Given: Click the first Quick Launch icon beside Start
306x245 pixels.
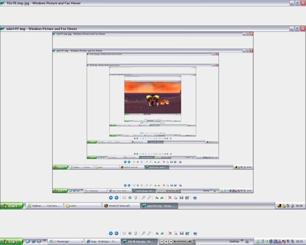Looking at the screenshot, I should tap(28, 241).
